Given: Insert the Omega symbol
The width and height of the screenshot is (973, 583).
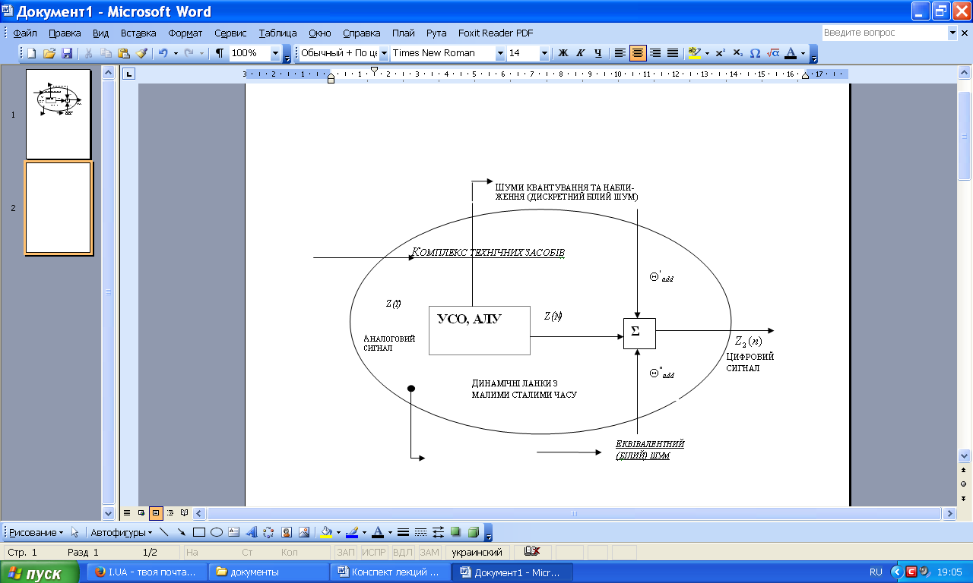Looking at the screenshot, I should click(x=755, y=53).
